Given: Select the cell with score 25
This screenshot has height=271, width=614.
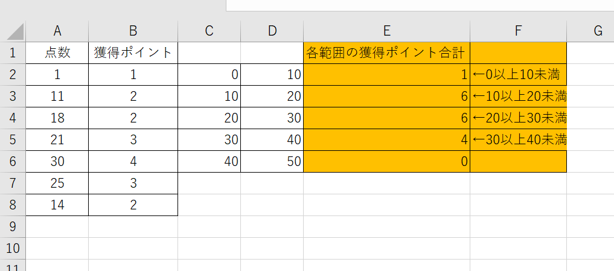Looking at the screenshot, I should pyautogui.click(x=58, y=183).
